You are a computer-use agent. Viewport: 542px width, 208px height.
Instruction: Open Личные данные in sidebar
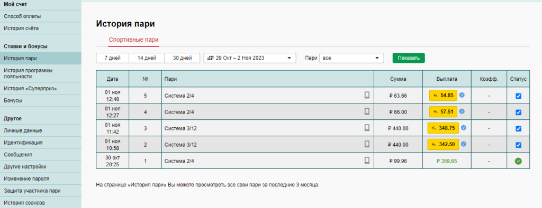point(40,131)
